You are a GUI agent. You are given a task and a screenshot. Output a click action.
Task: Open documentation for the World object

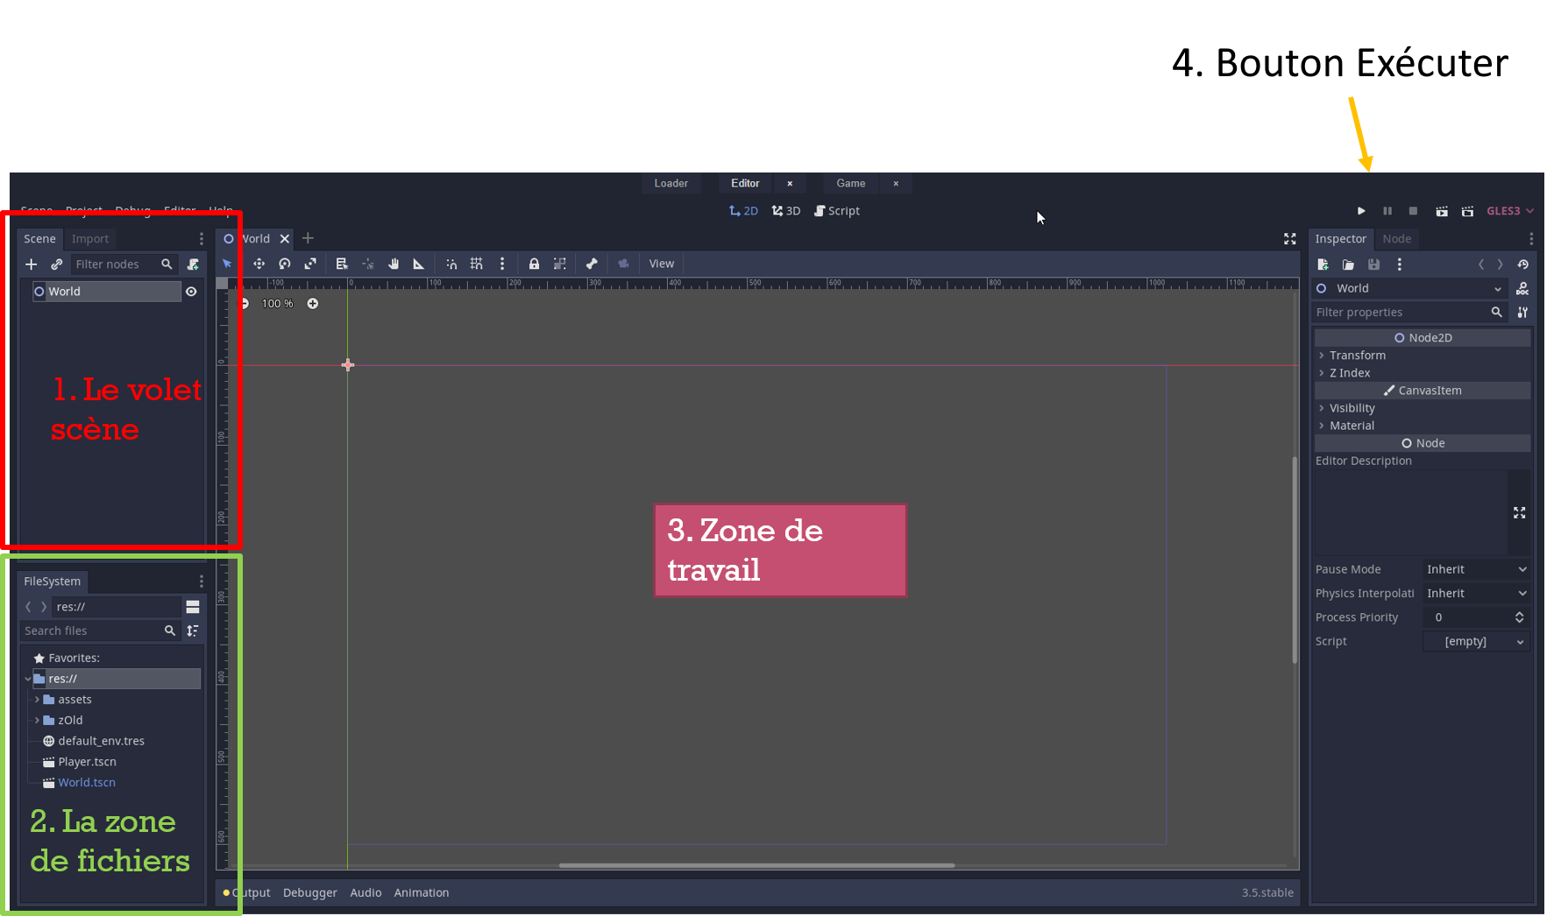tap(1522, 288)
